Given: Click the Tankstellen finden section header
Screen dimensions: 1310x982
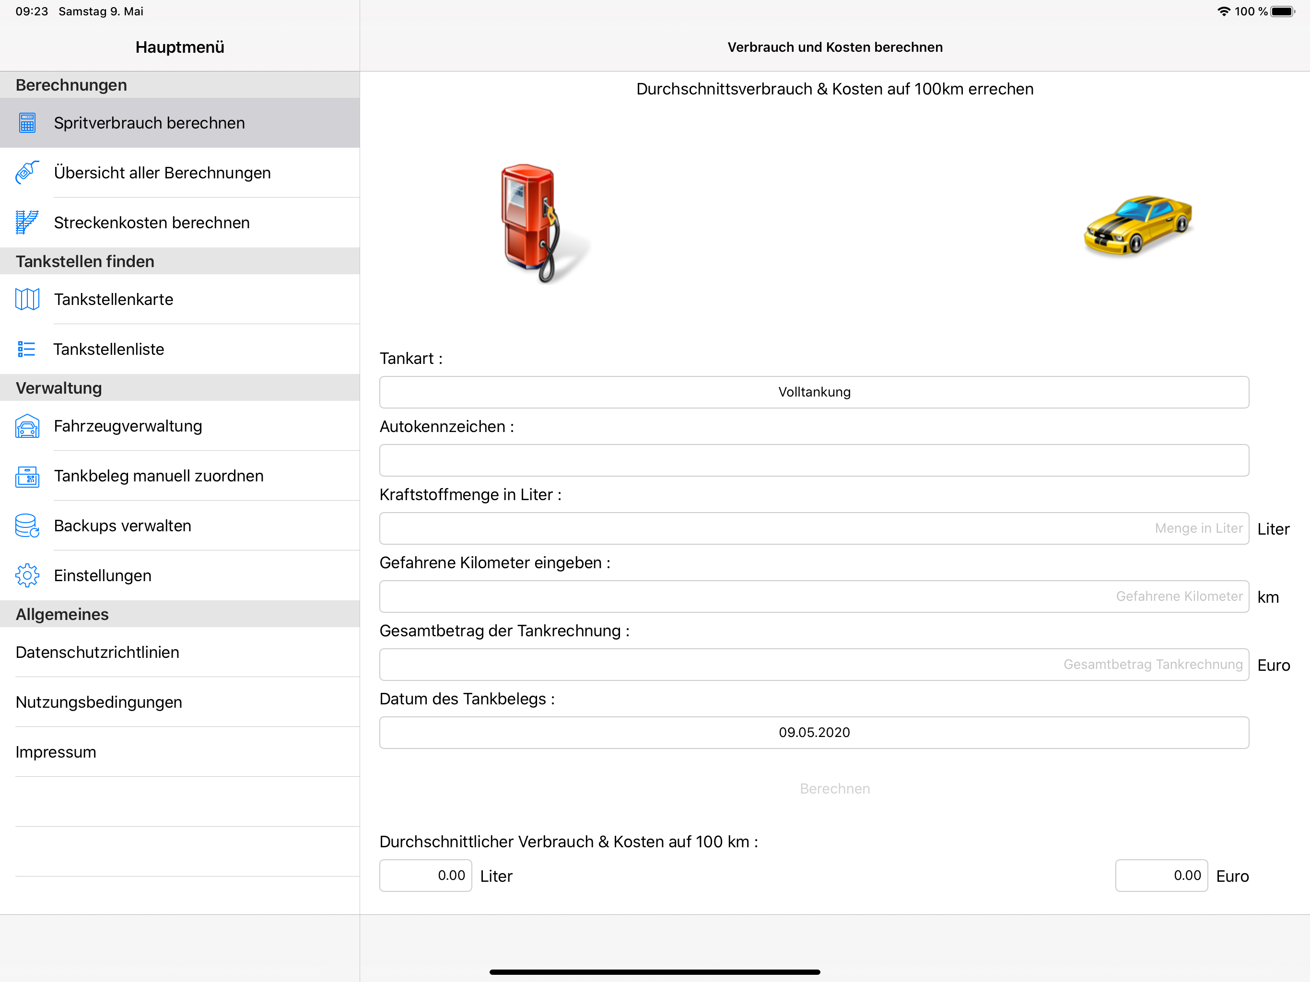Looking at the screenshot, I should pyautogui.click(x=180, y=261).
